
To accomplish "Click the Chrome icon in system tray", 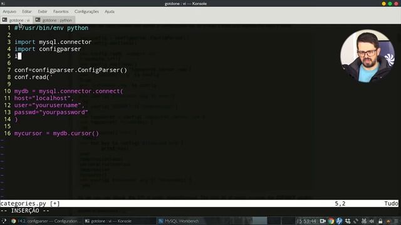I will pos(331,221).
